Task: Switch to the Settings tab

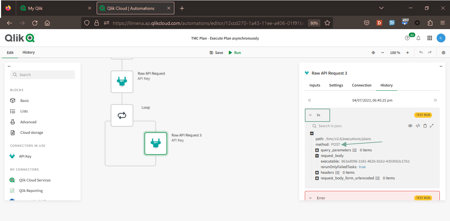Action: [336, 85]
